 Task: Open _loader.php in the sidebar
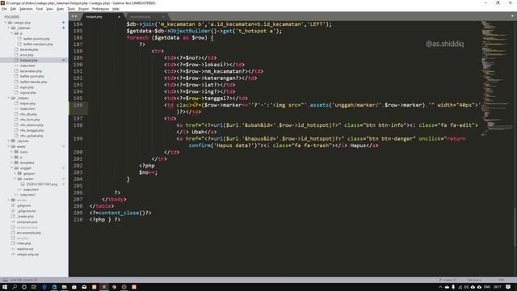[x=25, y=217]
